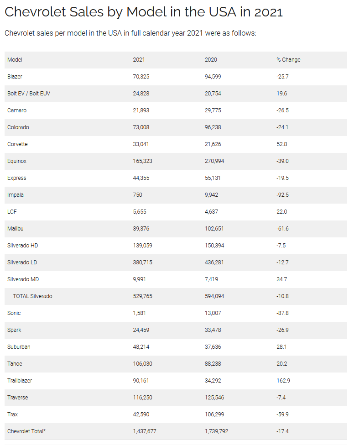Click the Silverado LD row label
The width and height of the screenshot is (349, 446).
click(22, 262)
